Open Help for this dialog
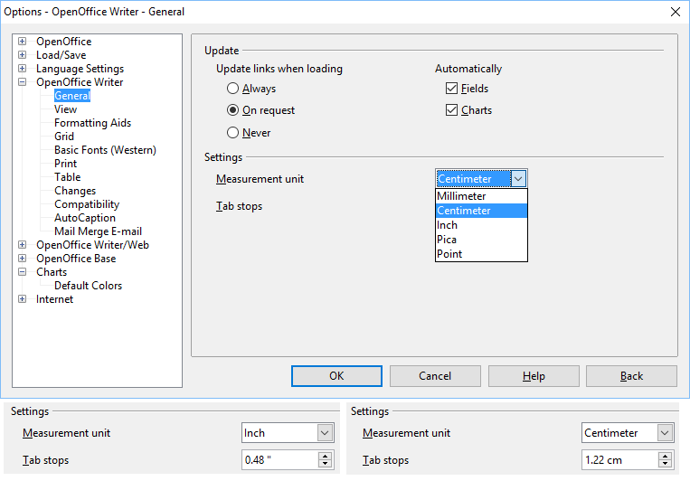 pyautogui.click(x=534, y=376)
